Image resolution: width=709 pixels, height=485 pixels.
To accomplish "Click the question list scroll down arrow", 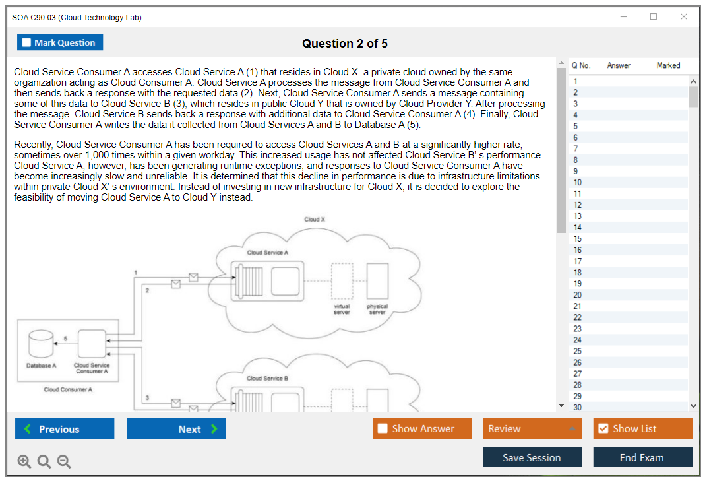I will coord(693,406).
